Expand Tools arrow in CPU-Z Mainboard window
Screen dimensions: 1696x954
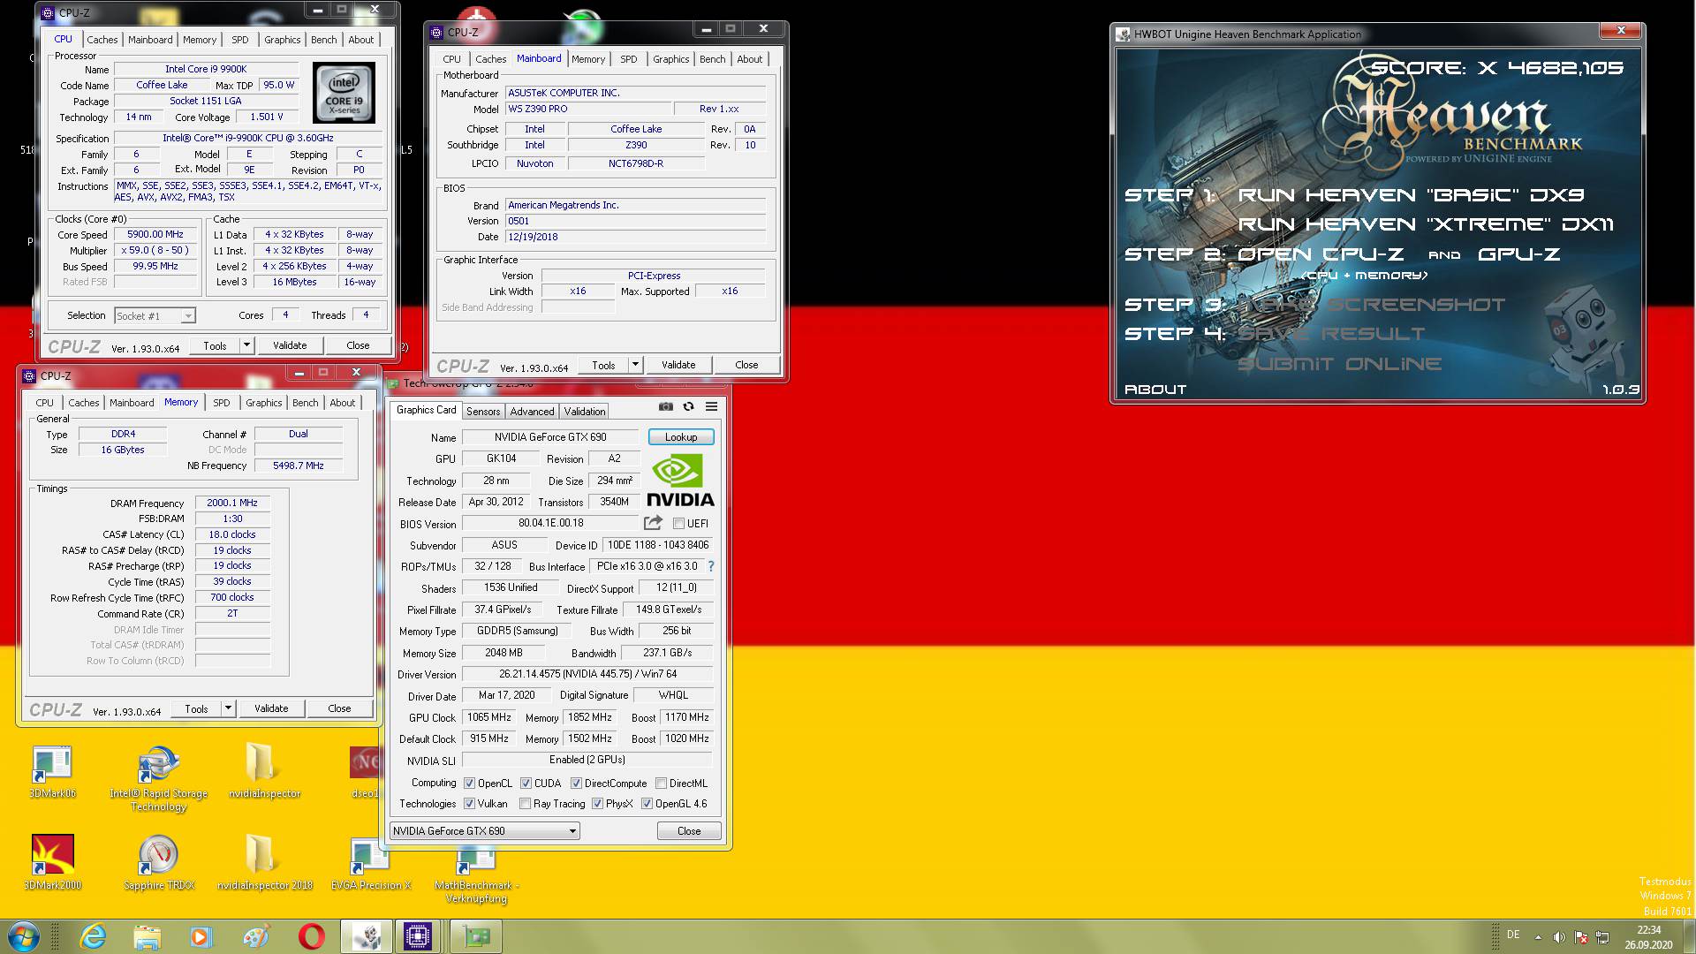coord(635,365)
